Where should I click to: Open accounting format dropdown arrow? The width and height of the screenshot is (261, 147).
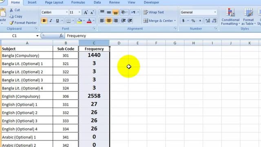[x=188, y=21]
